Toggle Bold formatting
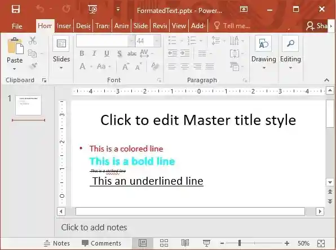Viewport: 336px width, 250px height. click(x=82, y=53)
